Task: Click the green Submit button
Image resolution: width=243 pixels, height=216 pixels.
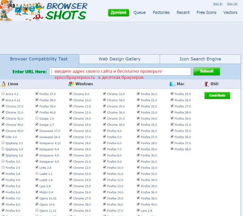Action: pos(207,71)
